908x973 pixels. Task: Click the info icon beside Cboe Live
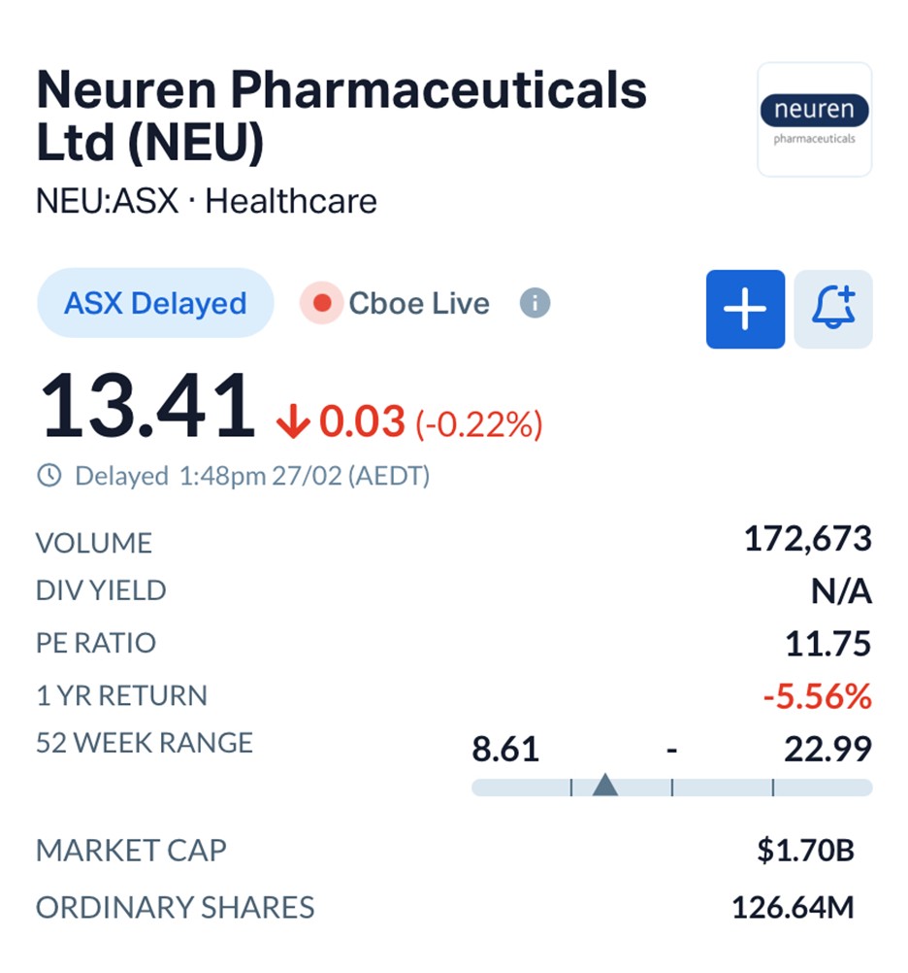click(535, 303)
